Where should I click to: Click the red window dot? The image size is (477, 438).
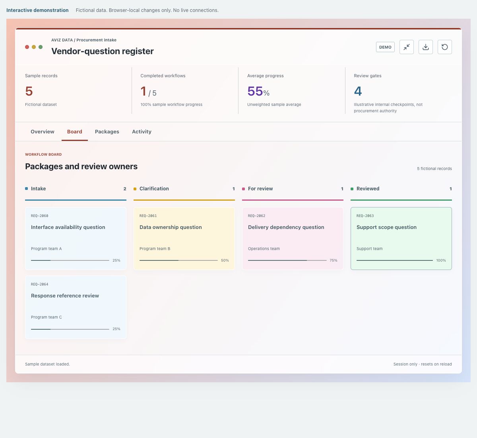(27, 47)
